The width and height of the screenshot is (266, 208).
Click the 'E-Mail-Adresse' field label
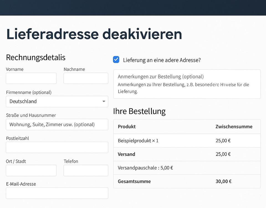pos(21,184)
